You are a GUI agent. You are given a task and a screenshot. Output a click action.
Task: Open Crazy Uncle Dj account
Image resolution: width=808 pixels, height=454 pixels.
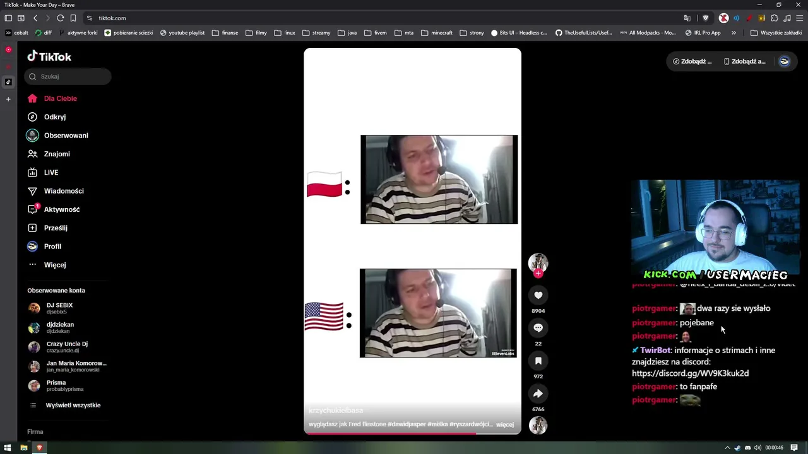click(x=59, y=347)
